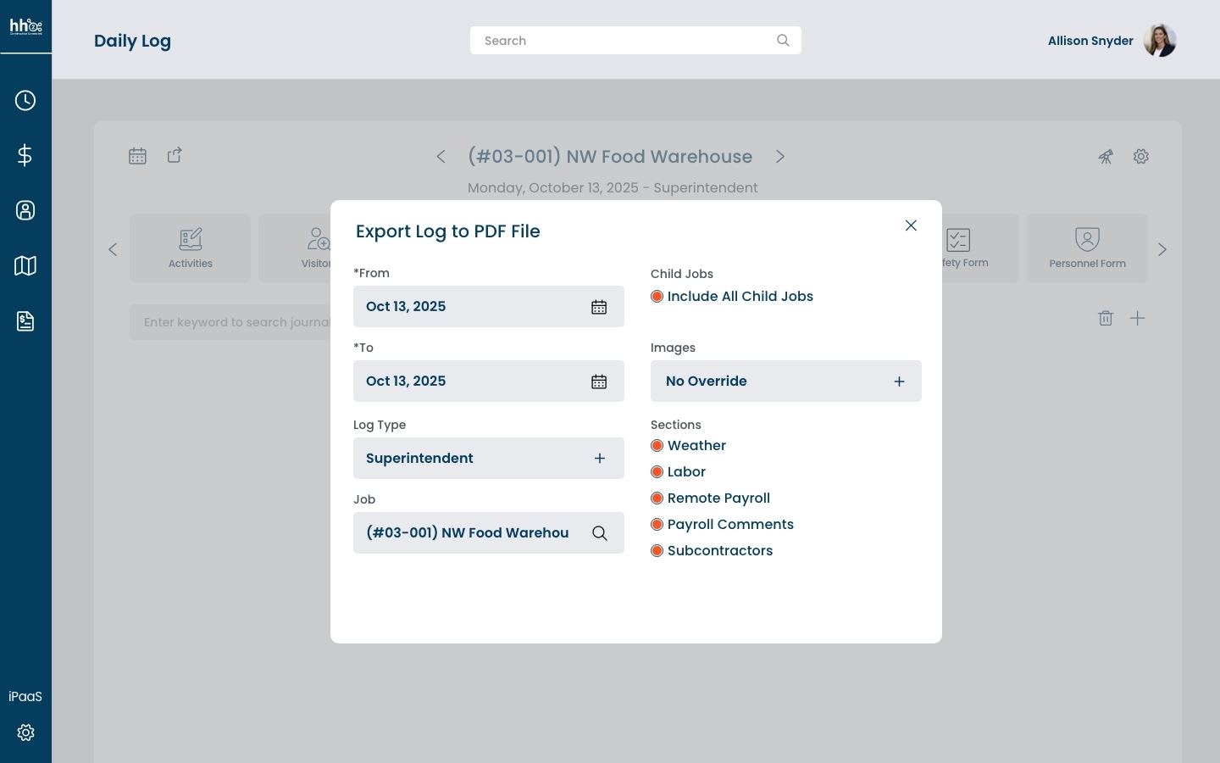Select the dollar sign payroll icon in sidebar
Screen dimensions: 1220x763
pos(25,155)
